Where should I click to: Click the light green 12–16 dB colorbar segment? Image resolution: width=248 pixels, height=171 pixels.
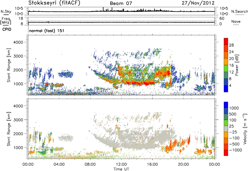(x=226, y=69)
